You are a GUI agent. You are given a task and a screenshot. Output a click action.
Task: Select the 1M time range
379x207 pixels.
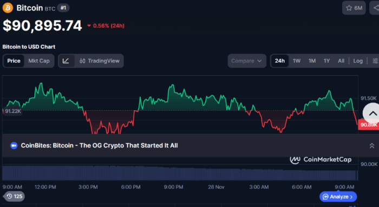point(312,61)
